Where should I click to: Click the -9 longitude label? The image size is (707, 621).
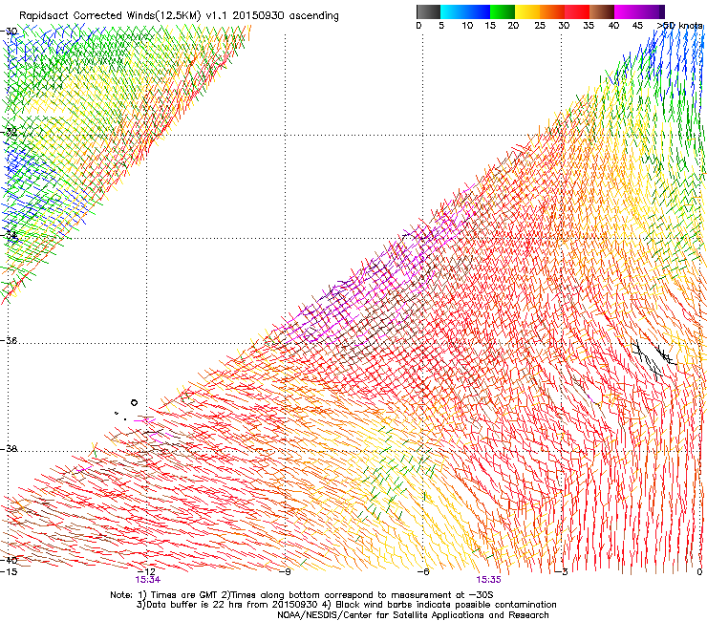(x=285, y=572)
